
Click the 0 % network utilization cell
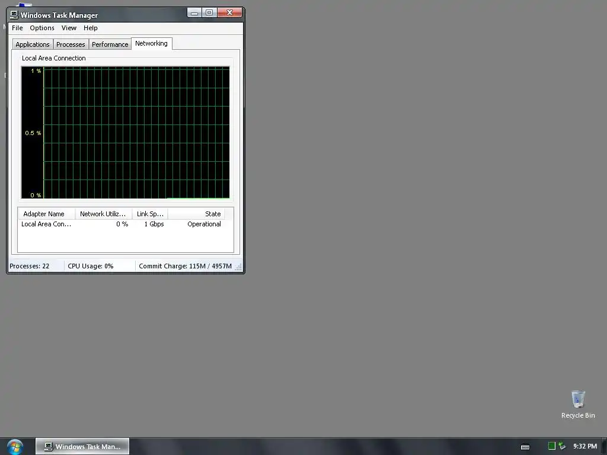point(122,224)
